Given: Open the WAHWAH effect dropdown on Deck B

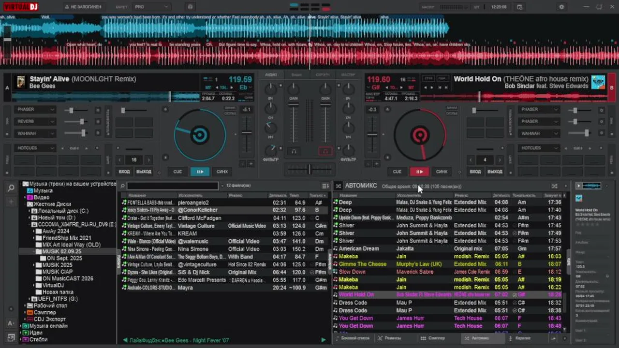Looking at the screenshot, I should pos(539,133).
